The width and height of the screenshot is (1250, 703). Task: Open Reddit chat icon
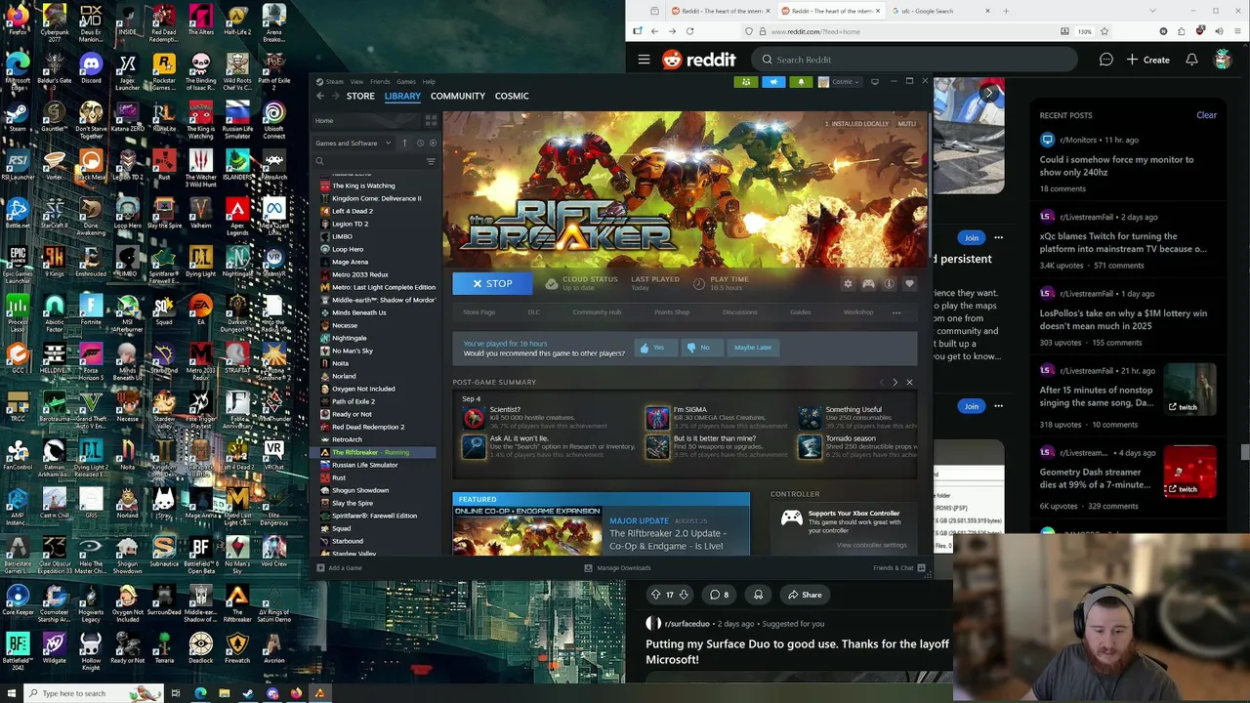pyautogui.click(x=1105, y=60)
